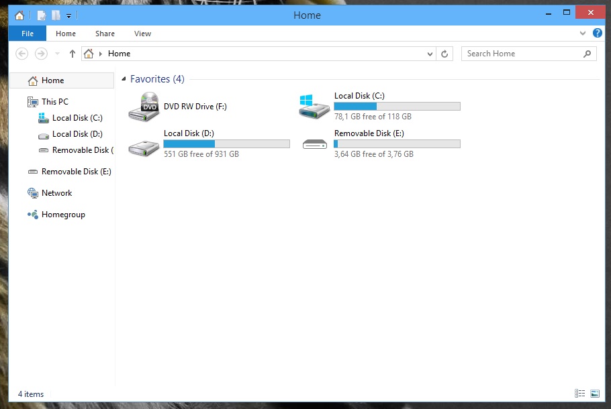Click the This PC computer icon

point(33,102)
